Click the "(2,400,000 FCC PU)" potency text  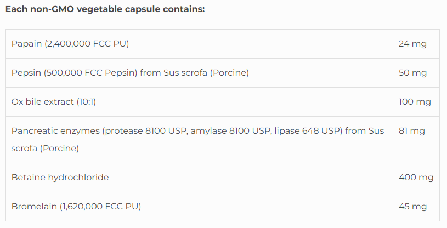[x=87, y=44]
